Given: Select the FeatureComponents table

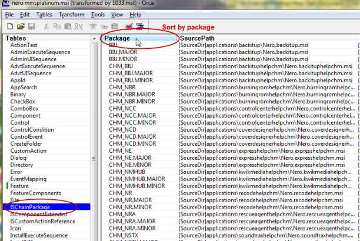Looking at the screenshot, I should [35, 193].
